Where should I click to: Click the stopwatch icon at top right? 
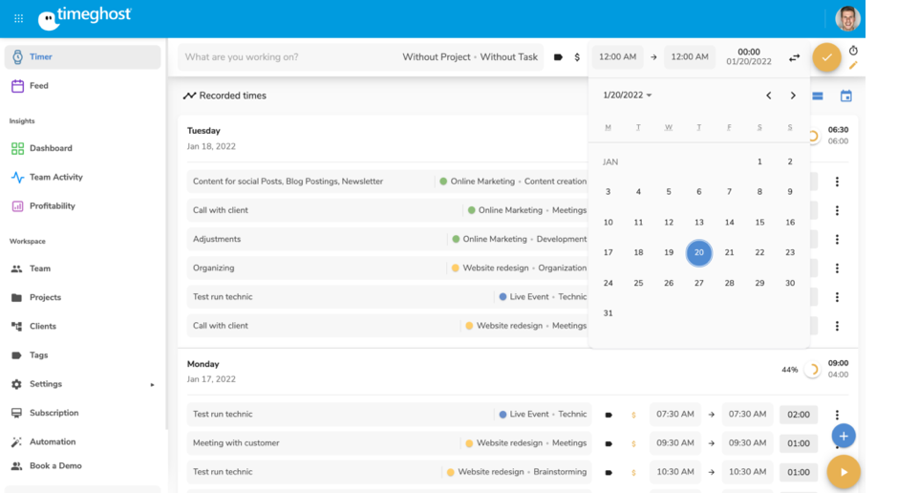point(853,51)
